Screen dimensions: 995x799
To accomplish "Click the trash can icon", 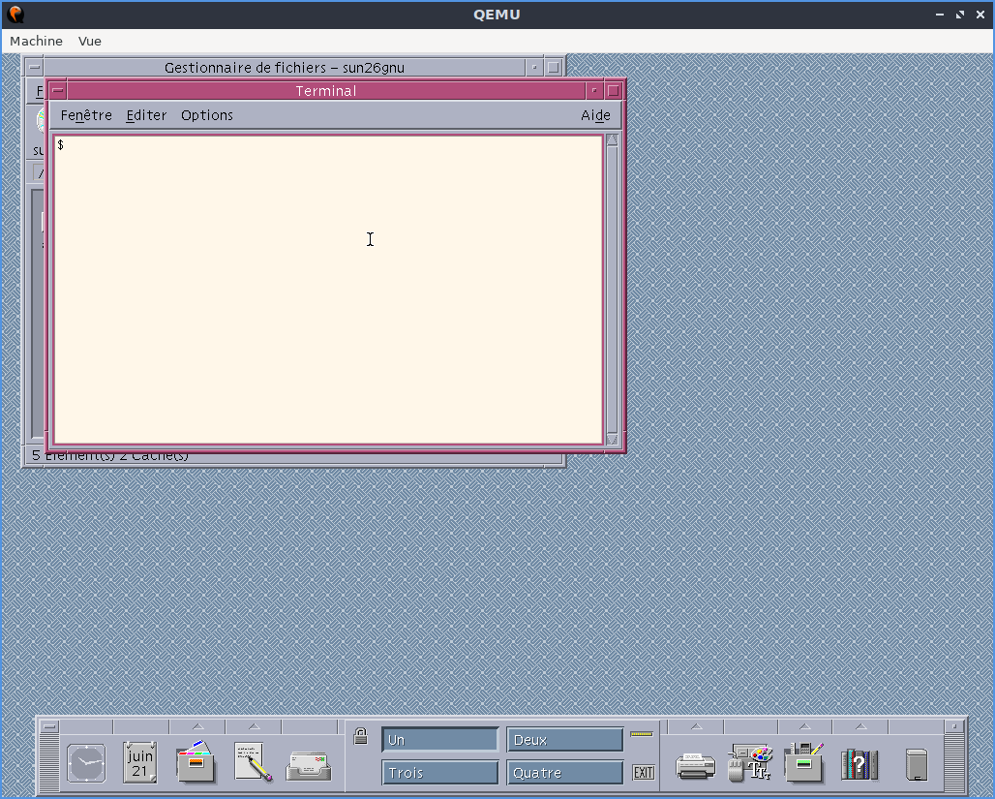I will (917, 765).
